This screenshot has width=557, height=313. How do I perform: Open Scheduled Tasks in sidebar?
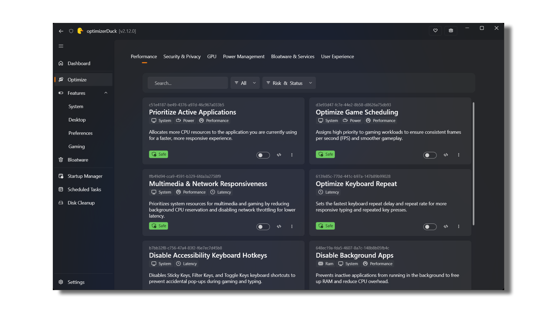84,189
